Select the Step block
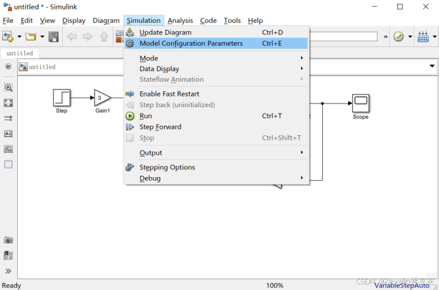Screen dimensions: 439x290 pyautogui.click(x=62, y=98)
